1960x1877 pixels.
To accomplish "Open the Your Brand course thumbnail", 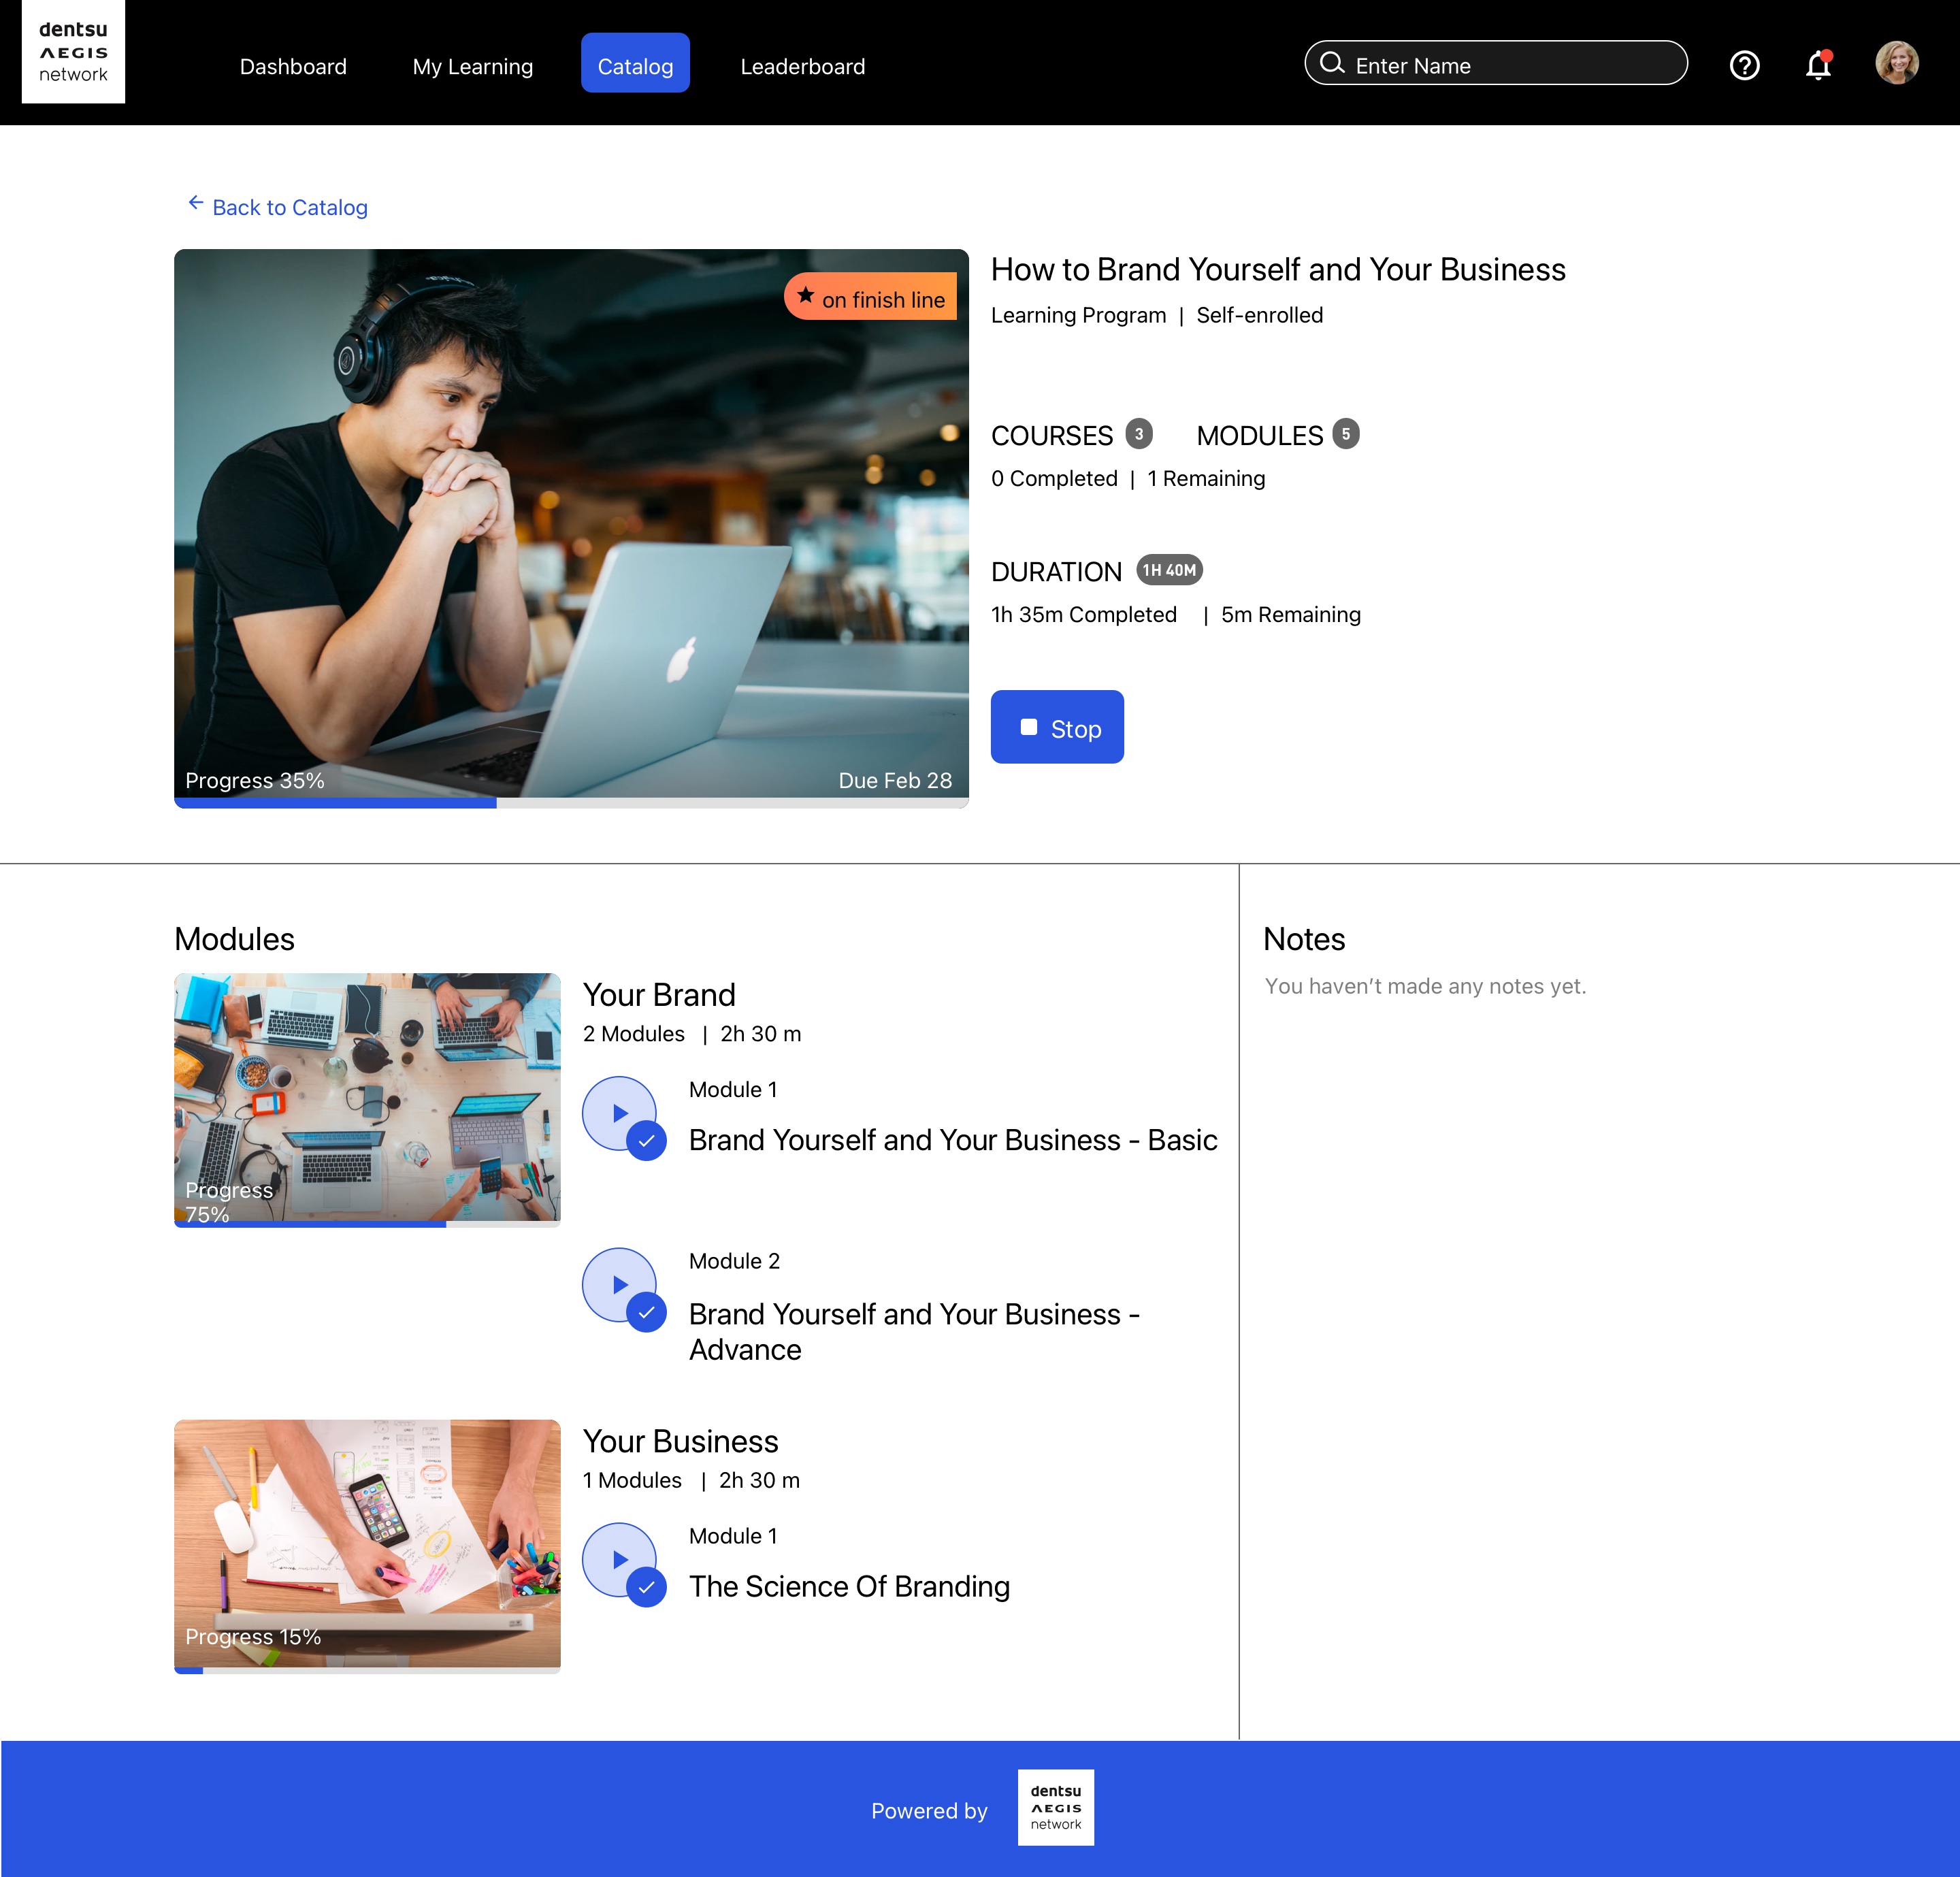I will (x=367, y=1100).
